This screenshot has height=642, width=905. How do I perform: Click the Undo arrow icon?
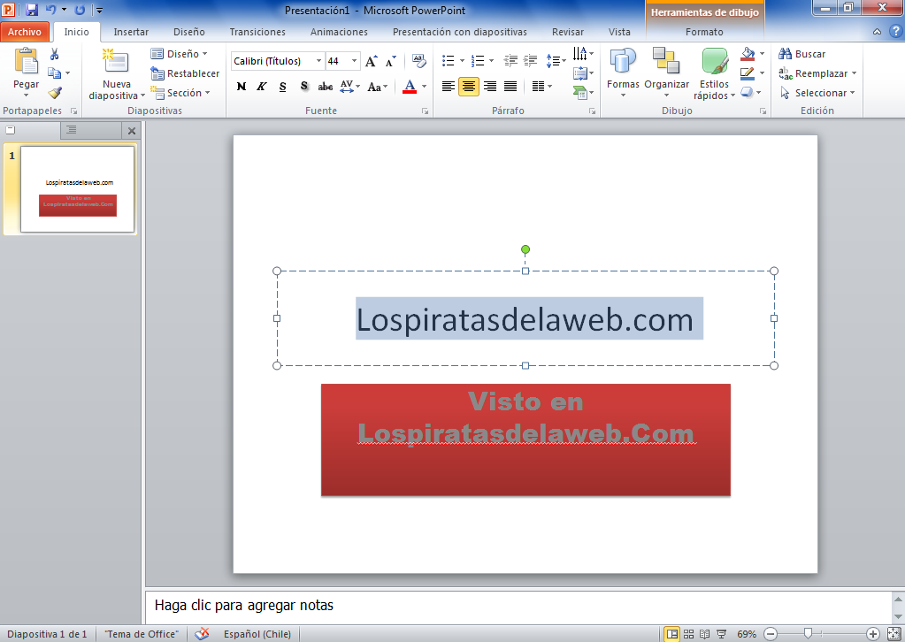pos(50,10)
